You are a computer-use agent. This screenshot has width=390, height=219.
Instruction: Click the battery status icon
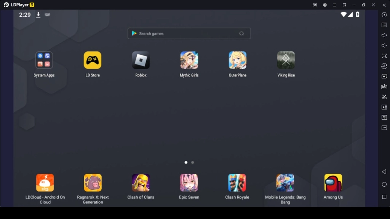point(358,14)
